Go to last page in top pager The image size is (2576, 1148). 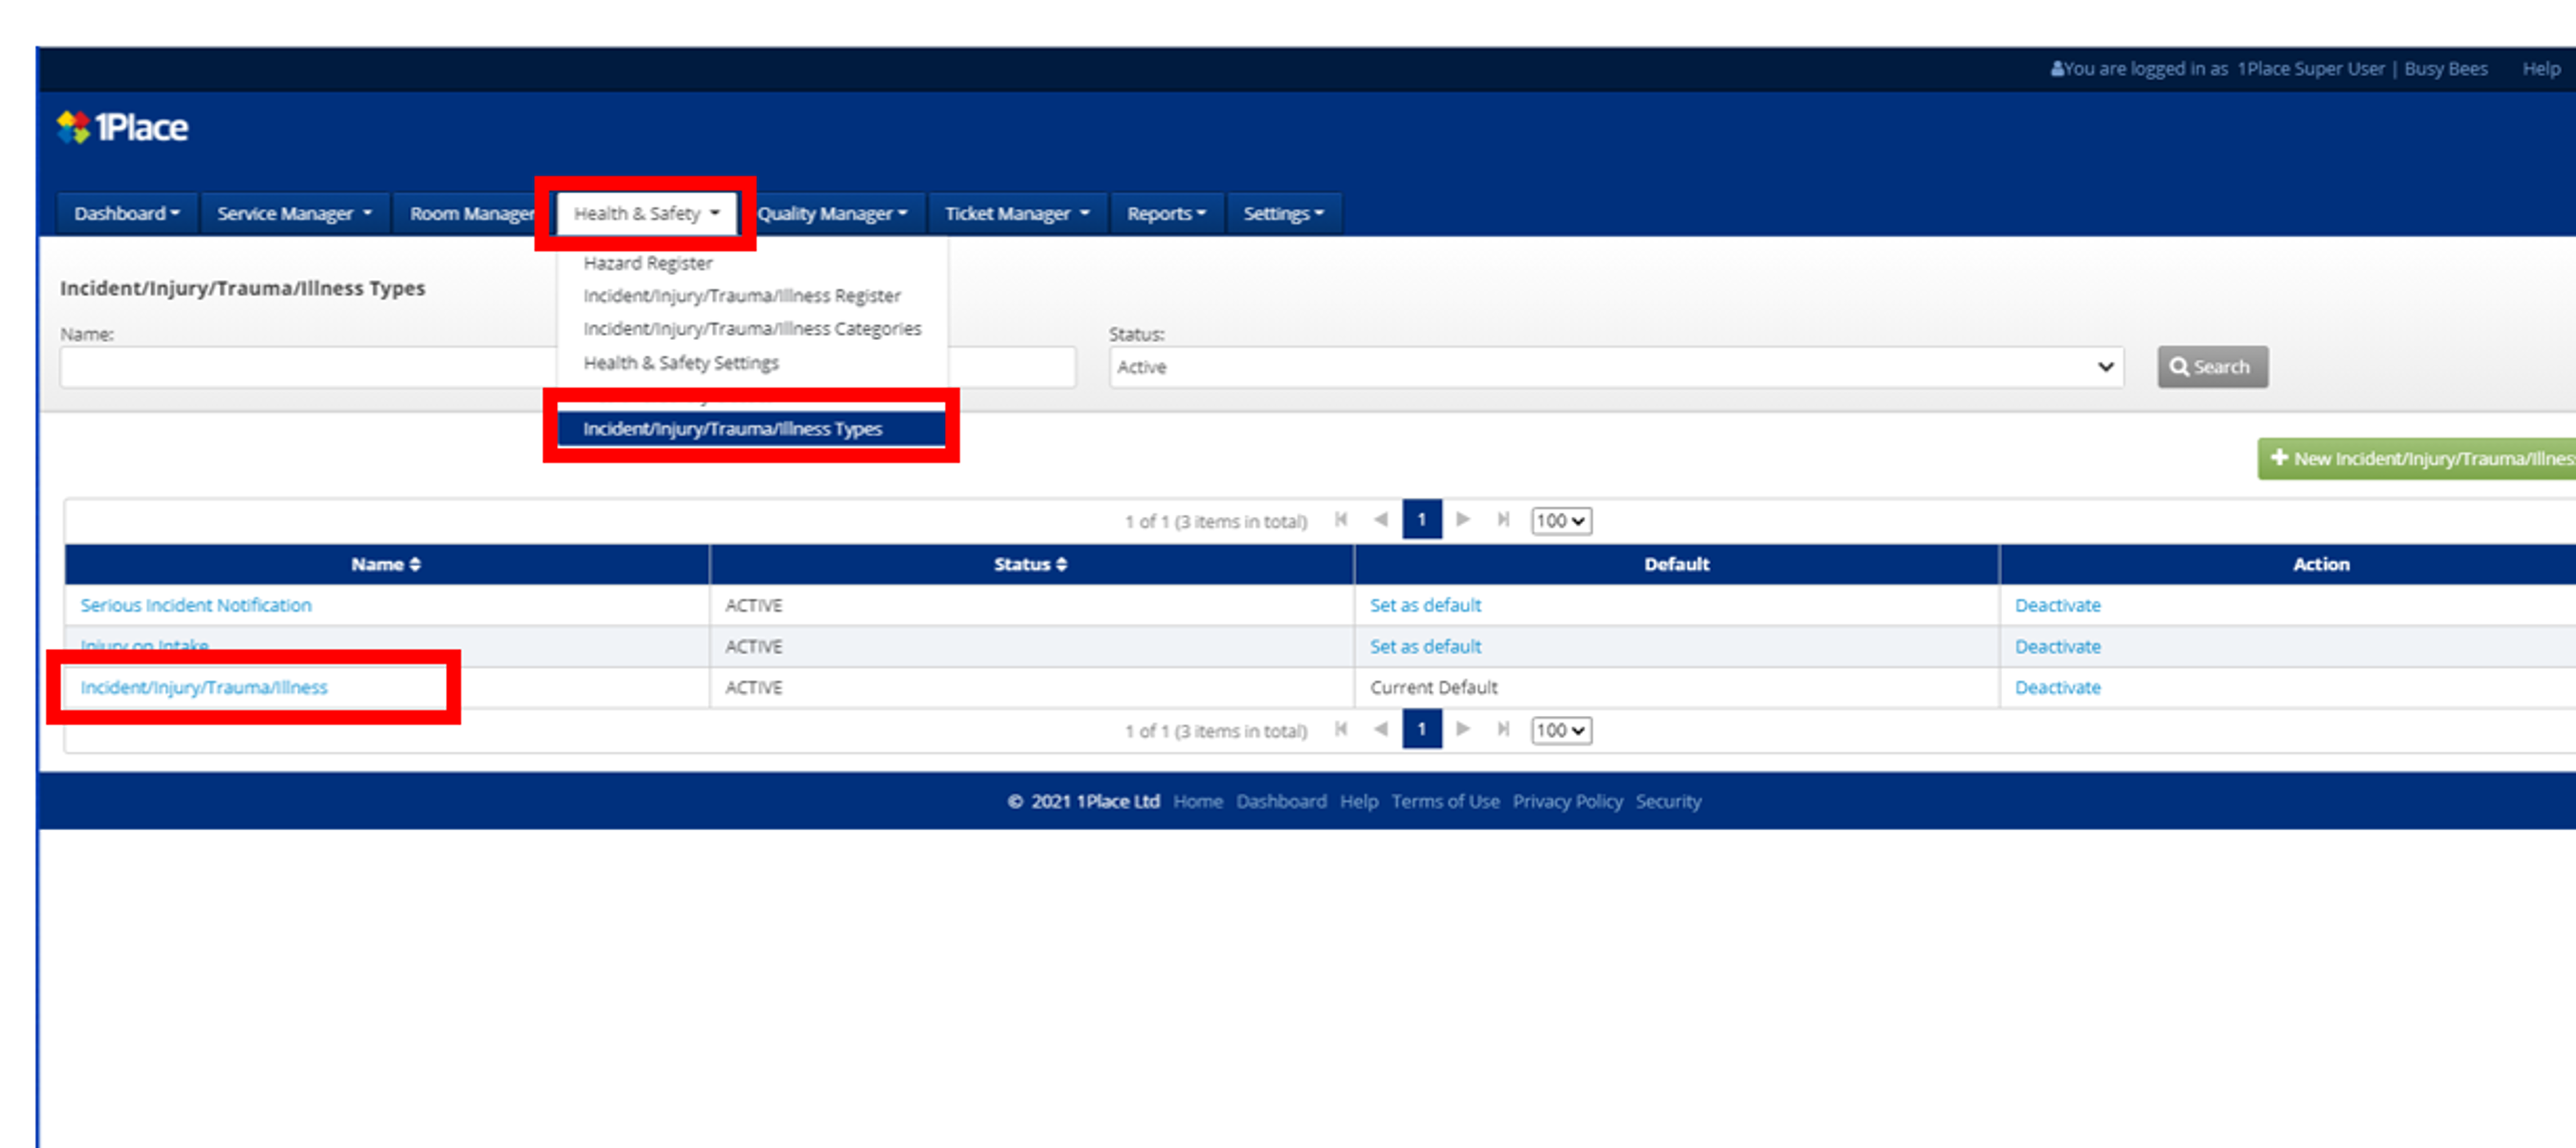pyautogui.click(x=1503, y=519)
